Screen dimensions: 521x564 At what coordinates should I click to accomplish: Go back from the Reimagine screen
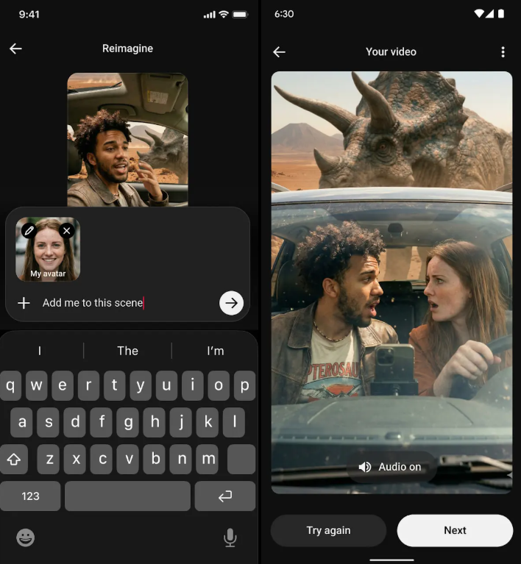click(x=15, y=49)
